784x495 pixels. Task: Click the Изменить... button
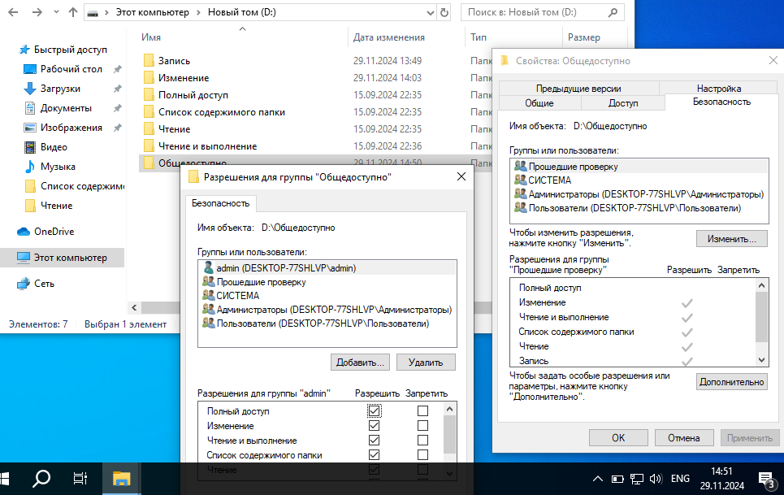(731, 239)
